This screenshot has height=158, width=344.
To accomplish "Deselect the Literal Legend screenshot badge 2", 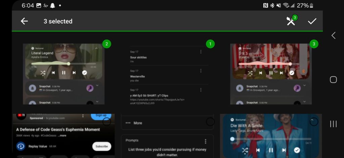I will (106, 44).
